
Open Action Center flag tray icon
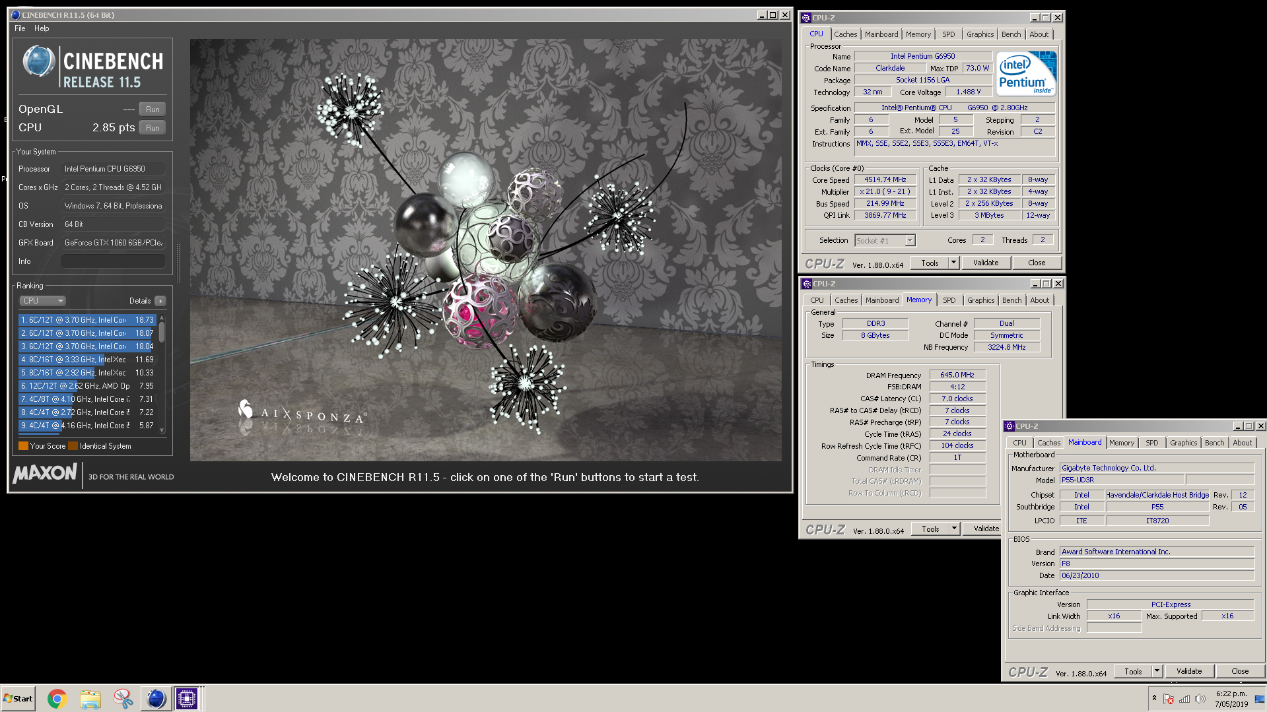point(1169,699)
